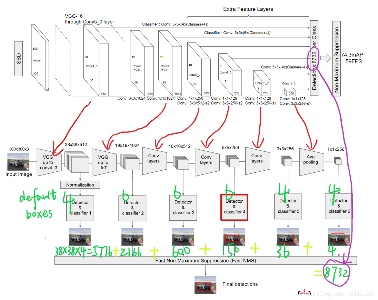
Task: Click the feature map stack after 'VGG up to fc7'
Action: (130, 162)
